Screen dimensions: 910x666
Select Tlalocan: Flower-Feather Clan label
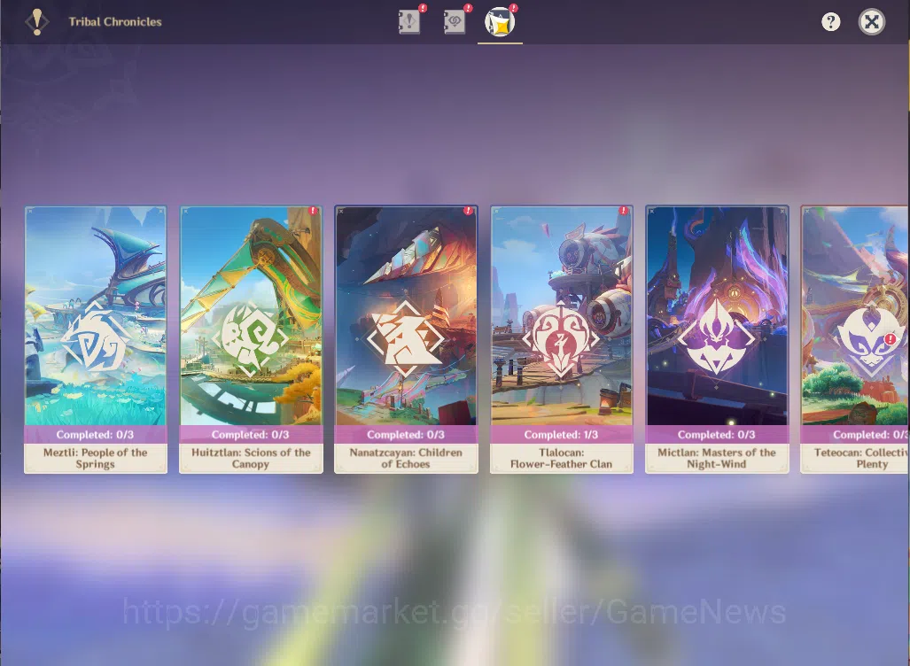click(561, 458)
